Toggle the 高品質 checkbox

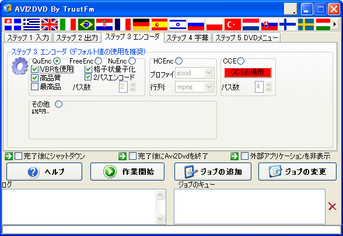pyautogui.click(x=34, y=78)
